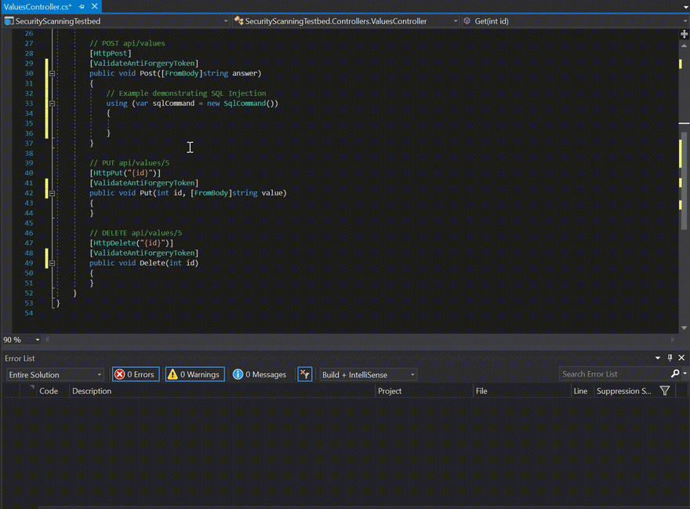Close the ValuesController.cs tab
The image size is (690, 509).
95,6
